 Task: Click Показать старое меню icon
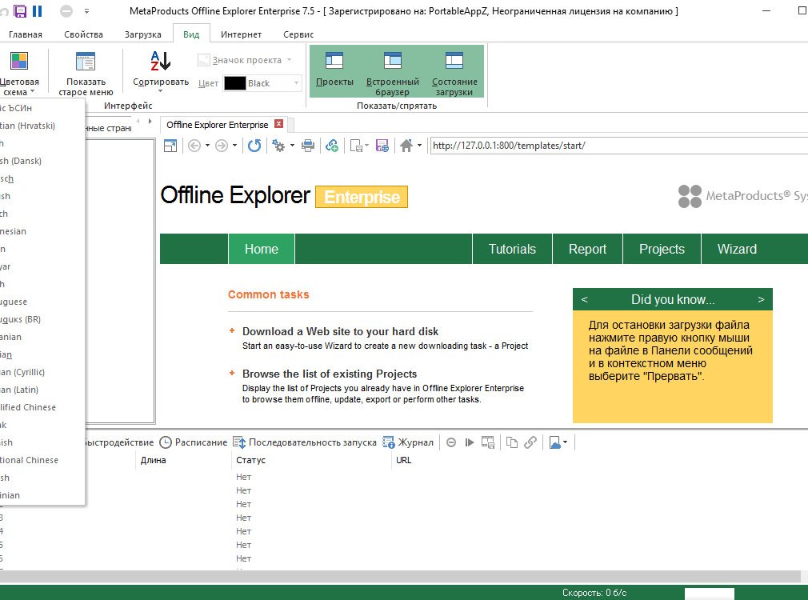tap(86, 62)
